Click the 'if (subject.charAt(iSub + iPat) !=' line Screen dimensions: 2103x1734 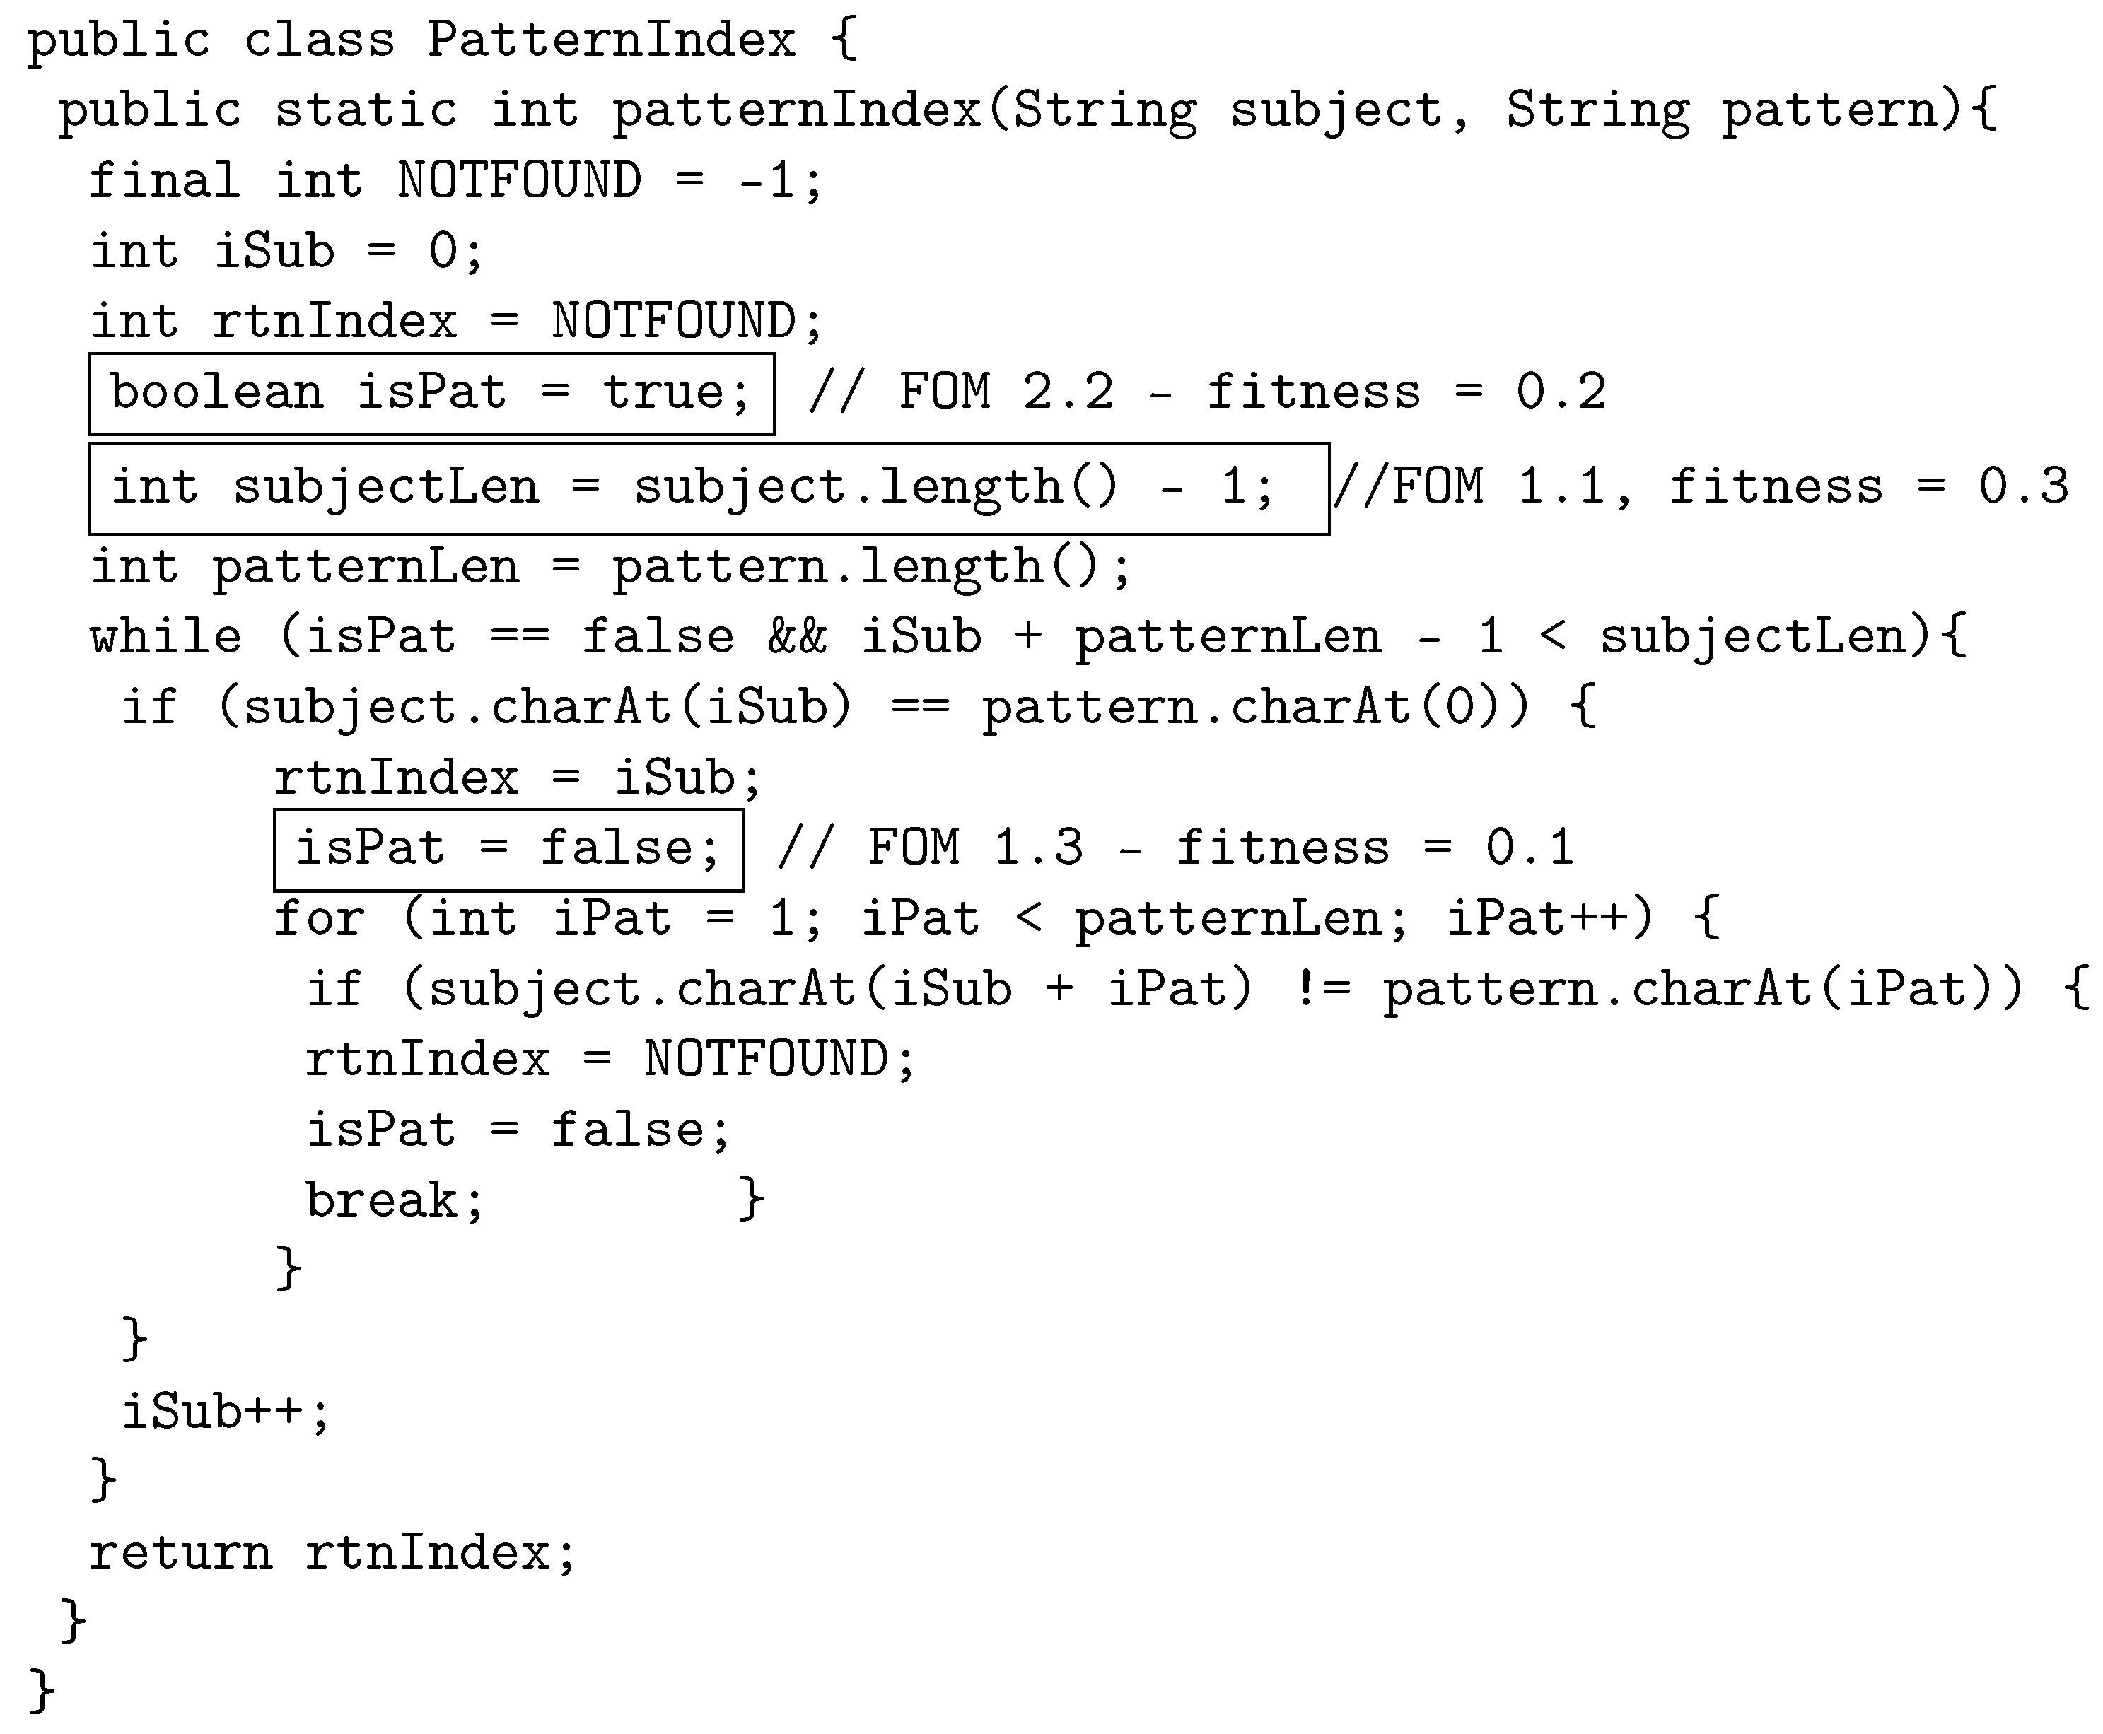1196,990
